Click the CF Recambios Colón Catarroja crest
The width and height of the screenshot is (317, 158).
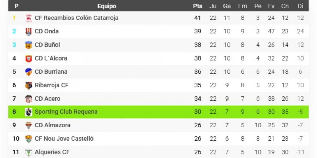29,18
